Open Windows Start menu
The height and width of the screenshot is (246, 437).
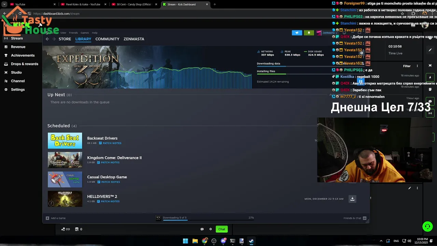click(185, 241)
